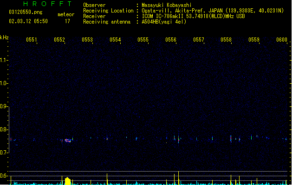
Task: Click the bright meteor echo after 0552
Action: 68,141
